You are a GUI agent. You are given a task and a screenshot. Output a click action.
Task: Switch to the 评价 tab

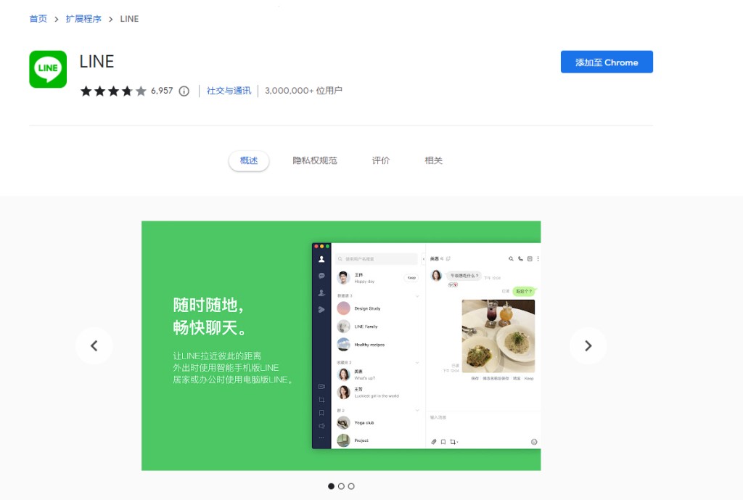click(x=381, y=160)
